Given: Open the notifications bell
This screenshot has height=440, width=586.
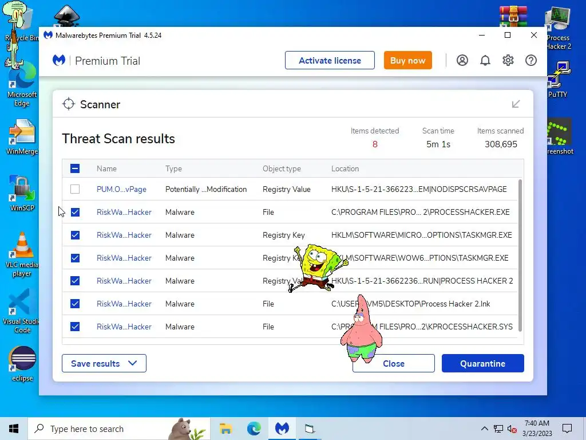Looking at the screenshot, I should coord(485,60).
